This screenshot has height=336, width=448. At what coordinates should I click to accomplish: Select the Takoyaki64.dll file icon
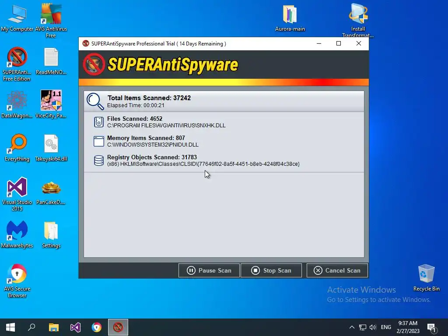(51, 148)
